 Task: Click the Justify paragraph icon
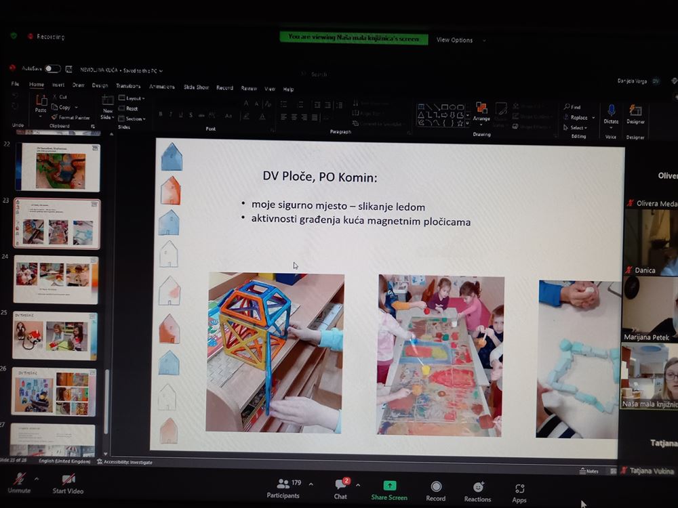click(315, 117)
